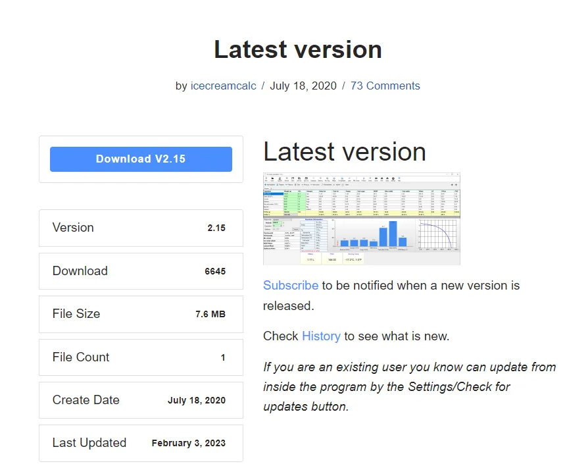
Task: Click the Version 2.15 value
Action: [216, 228]
